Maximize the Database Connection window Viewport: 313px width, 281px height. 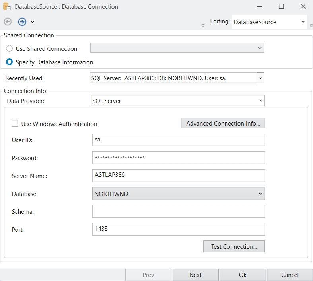281,6
